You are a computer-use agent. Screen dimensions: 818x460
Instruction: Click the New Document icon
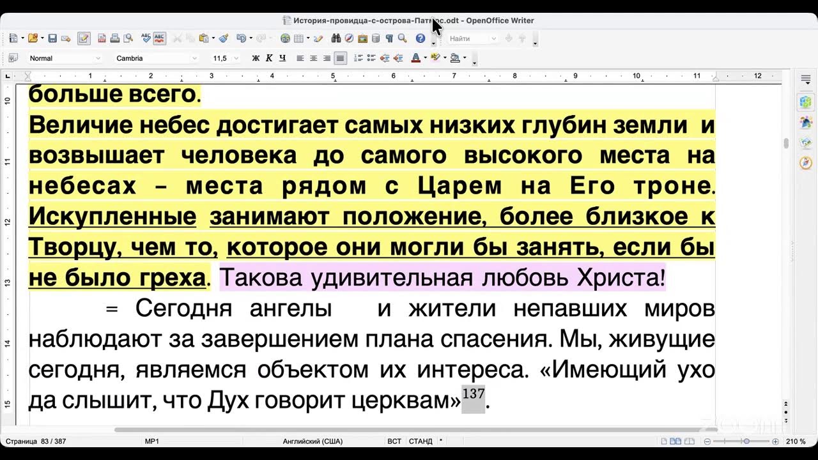(x=13, y=38)
